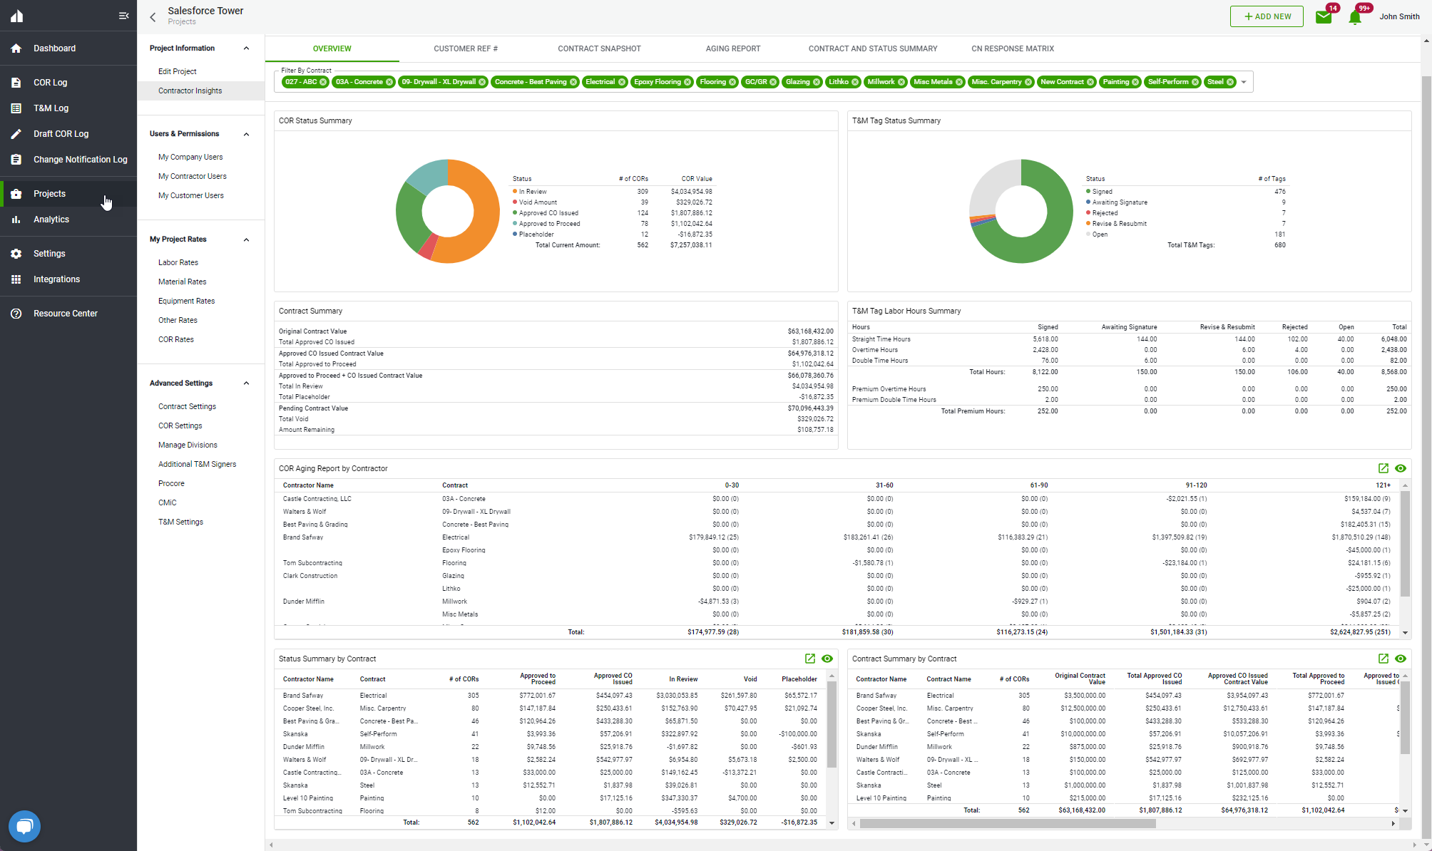Collapse the Project Information section

point(246,48)
